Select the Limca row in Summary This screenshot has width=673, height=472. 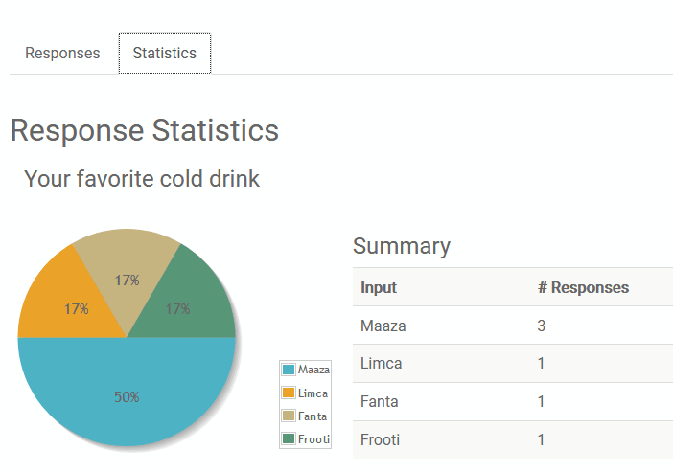(513, 364)
